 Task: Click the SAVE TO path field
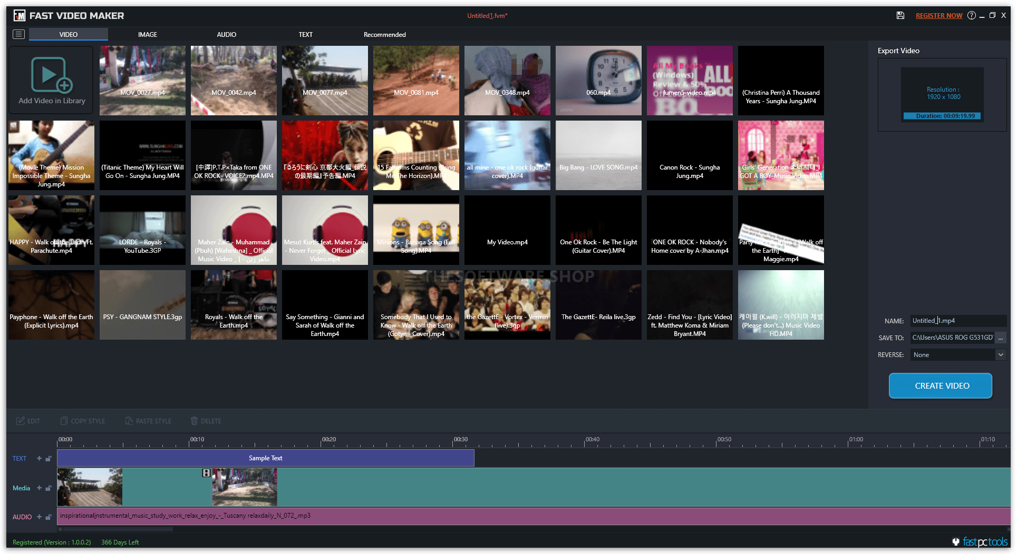(x=952, y=338)
